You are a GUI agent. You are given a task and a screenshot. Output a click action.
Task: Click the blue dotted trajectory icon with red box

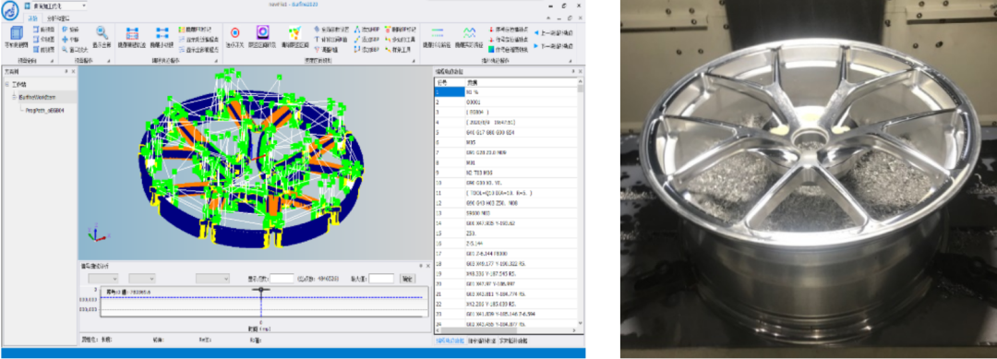click(132, 33)
